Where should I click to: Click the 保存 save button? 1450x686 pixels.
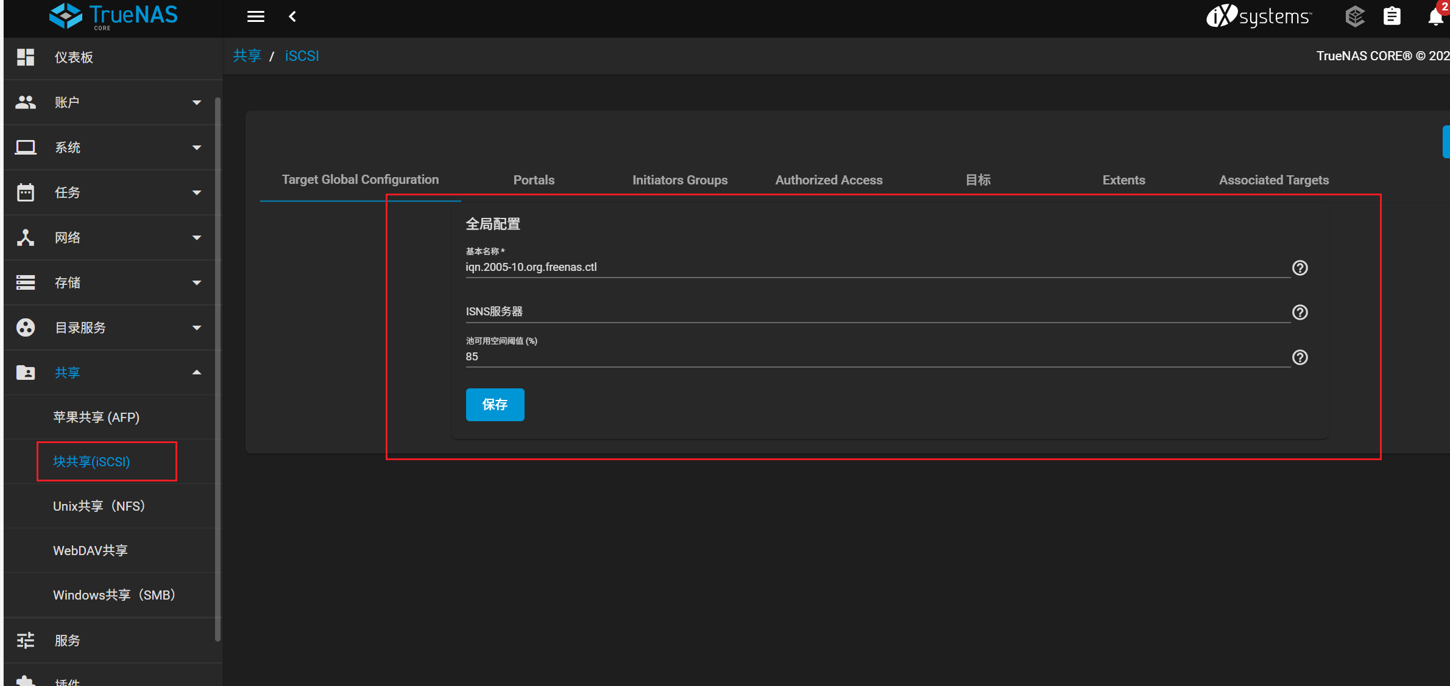pos(495,404)
